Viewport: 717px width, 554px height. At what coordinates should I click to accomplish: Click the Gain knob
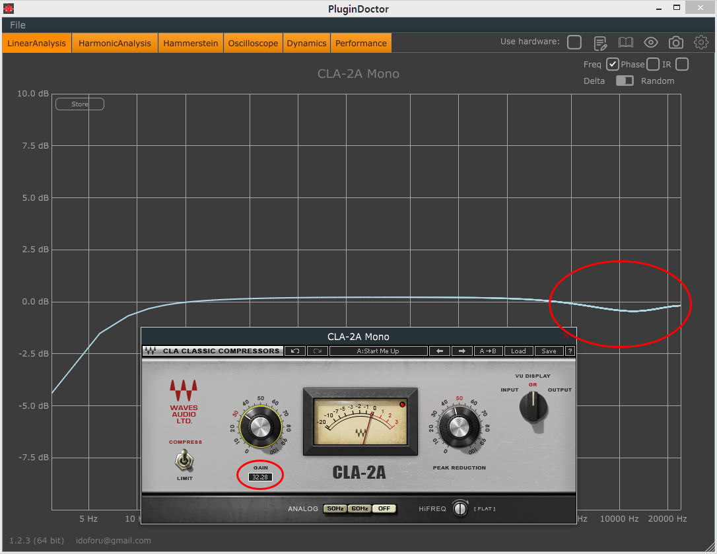click(260, 427)
